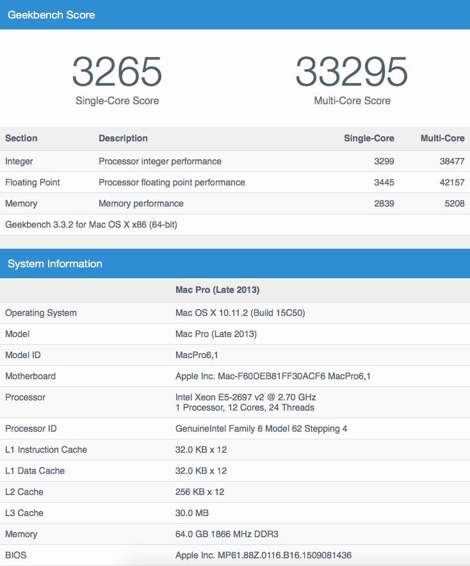Image resolution: width=470 pixels, height=566 pixels.
Task: Select Floating Point single-core value 3445
Action: (x=384, y=182)
